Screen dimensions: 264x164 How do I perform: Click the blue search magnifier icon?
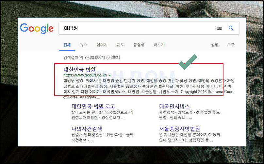[x=231, y=28]
